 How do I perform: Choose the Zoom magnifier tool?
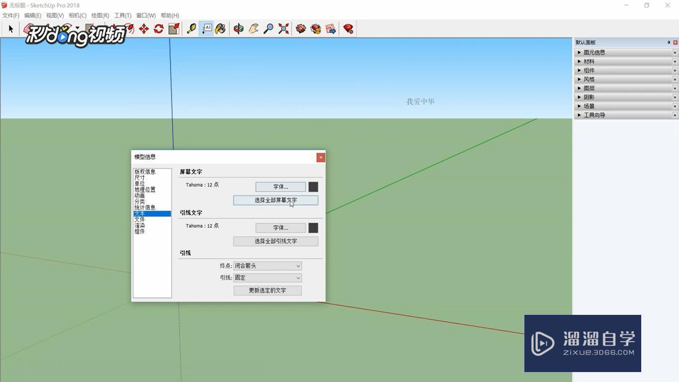pyautogui.click(x=268, y=29)
